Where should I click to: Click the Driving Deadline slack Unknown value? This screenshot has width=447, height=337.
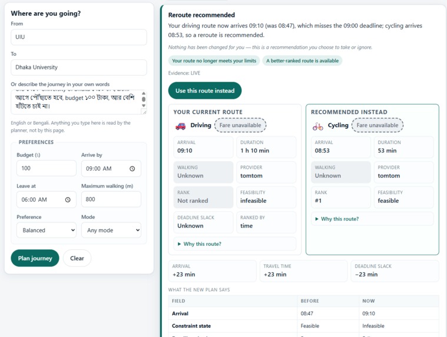(x=190, y=226)
